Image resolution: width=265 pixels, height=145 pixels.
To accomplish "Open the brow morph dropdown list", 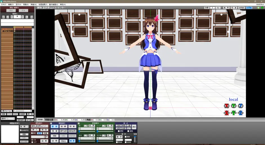I will (87, 139).
